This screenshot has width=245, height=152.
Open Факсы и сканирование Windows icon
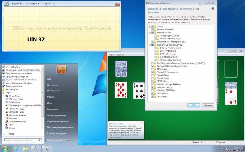pyautogui.click(x=4, y=80)
